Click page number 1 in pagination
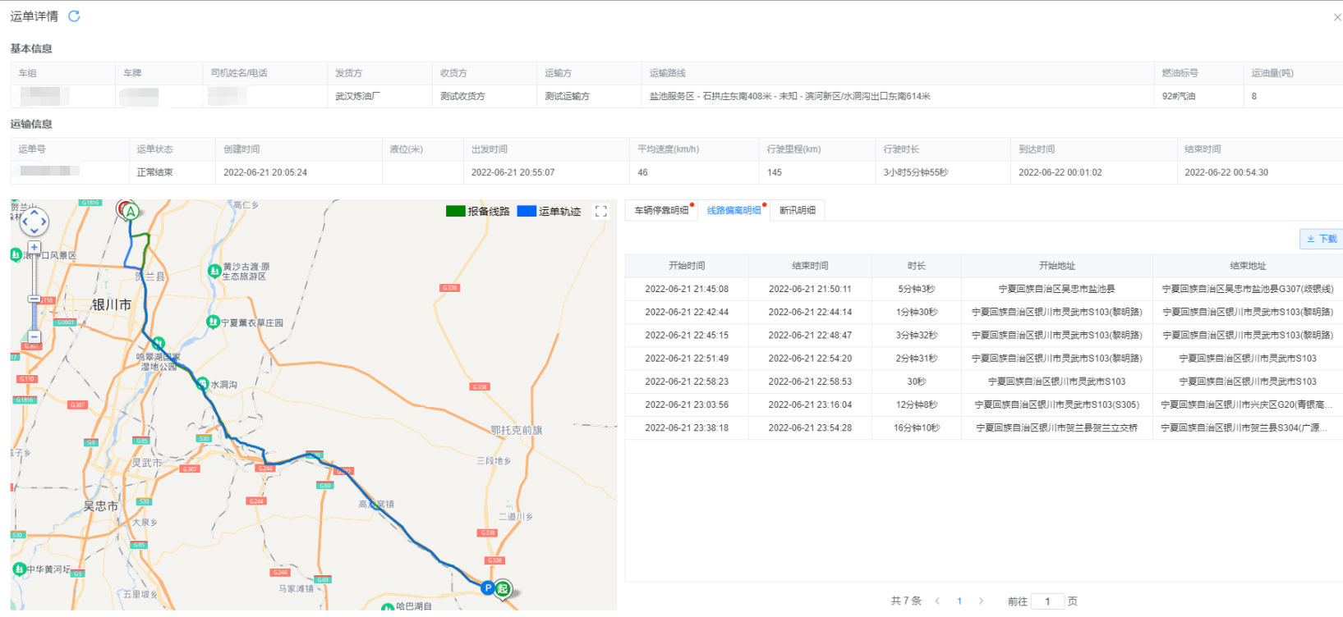The width and height of the screenshot is (1343, 617). (x=959, y=601)
